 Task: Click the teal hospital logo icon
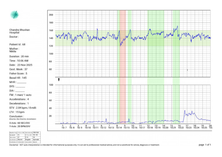pos(14,15)
